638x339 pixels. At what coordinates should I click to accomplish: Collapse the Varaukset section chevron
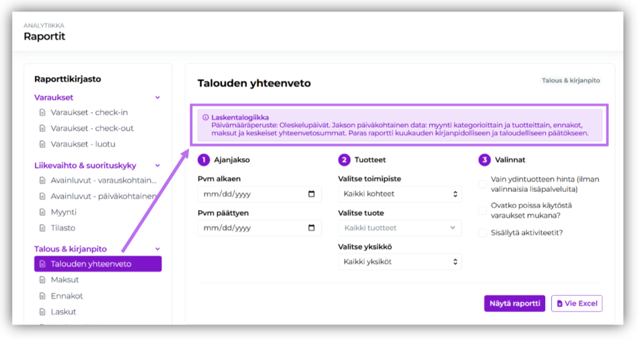[x=157, y=98]
